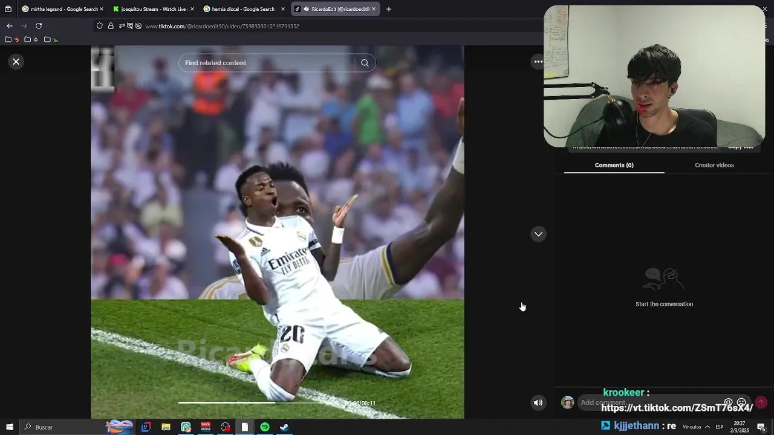
Task: Click the mention @ icon in comment box
Action: point(729,402)
